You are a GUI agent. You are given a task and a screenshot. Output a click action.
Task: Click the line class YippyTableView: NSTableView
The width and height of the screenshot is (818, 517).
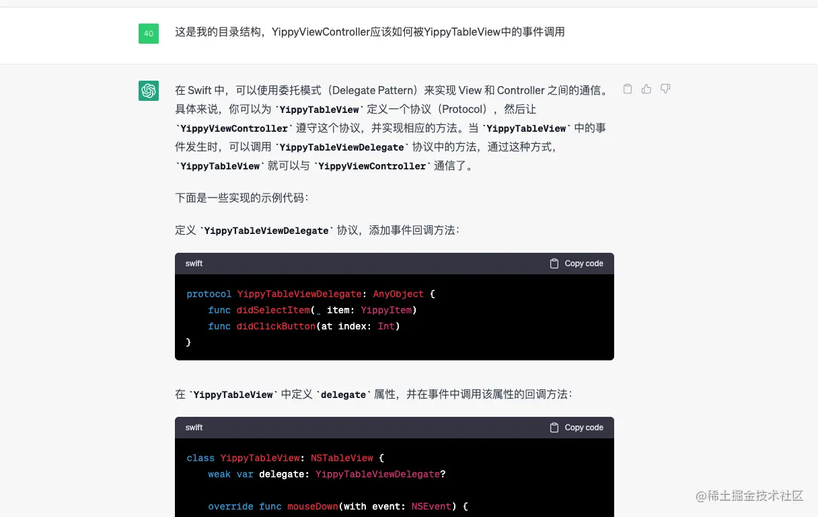click(x=285, y=458)
